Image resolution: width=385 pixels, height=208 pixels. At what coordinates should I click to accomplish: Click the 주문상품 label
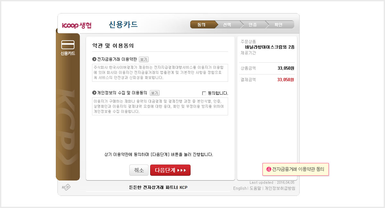tap(248, 42)
